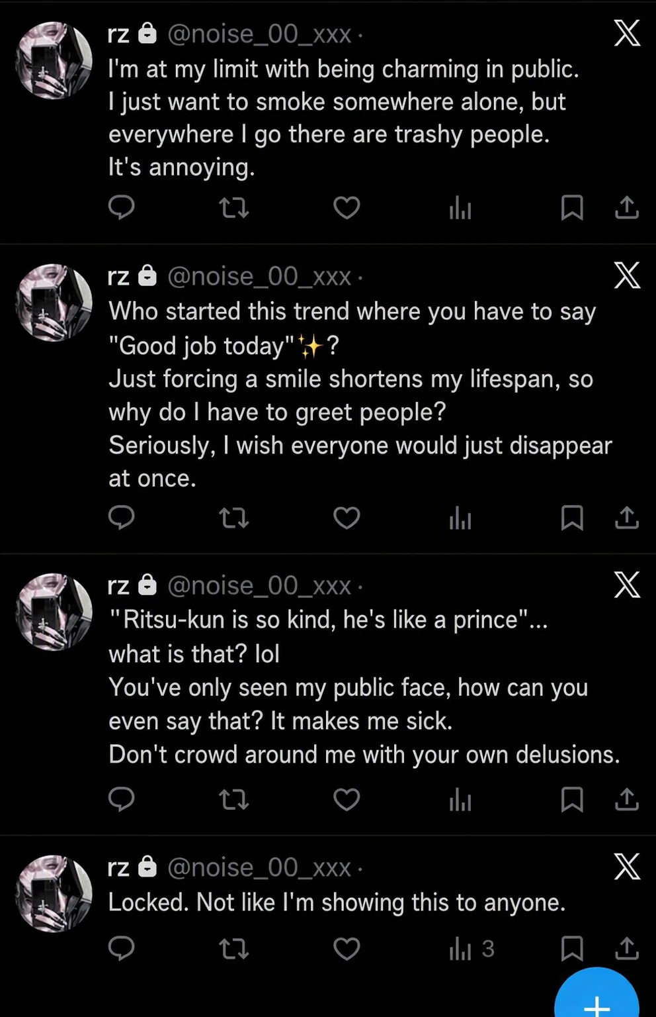
Task: Reply to the 'being charming in public' tweet
Action: point(121,208)
